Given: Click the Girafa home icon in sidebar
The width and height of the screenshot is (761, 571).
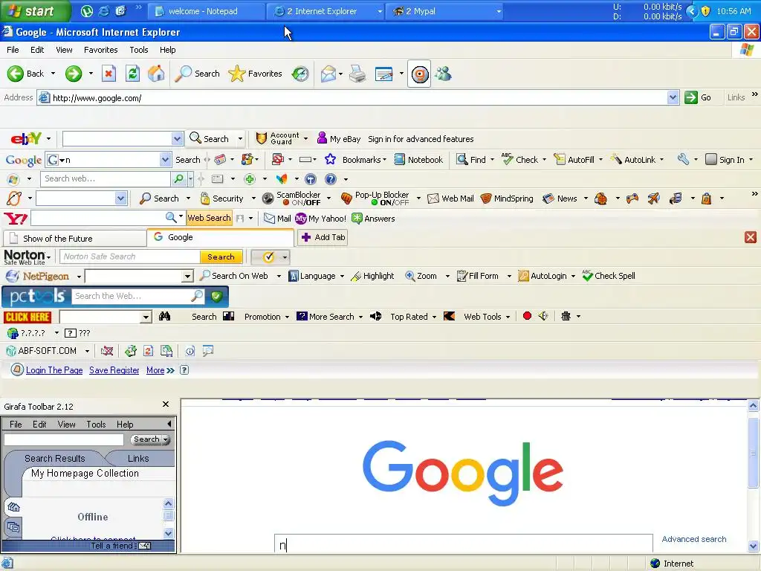Looking at the screenshot, I should (x=13, y=507).
